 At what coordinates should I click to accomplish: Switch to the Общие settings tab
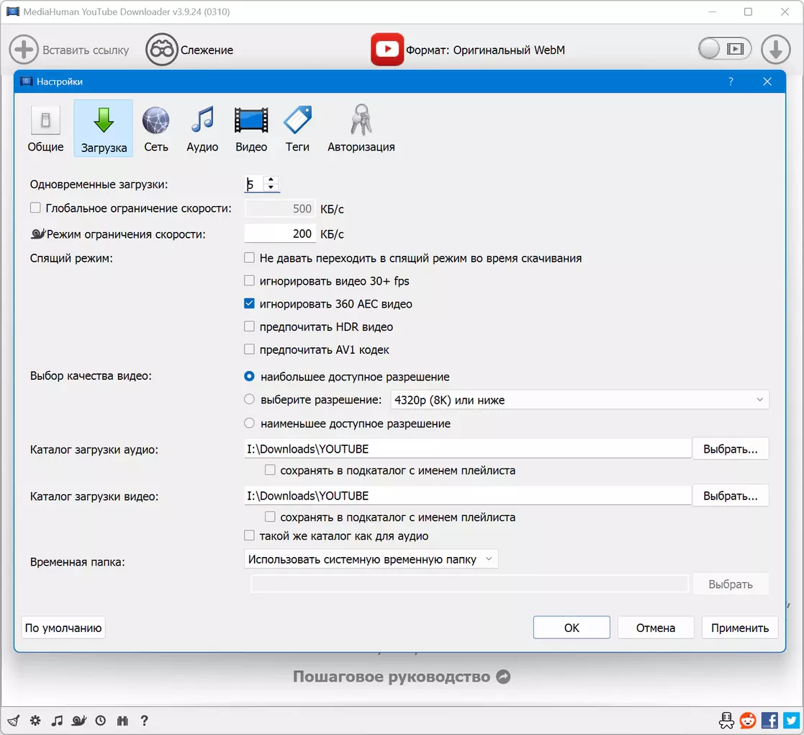[45, 128]
